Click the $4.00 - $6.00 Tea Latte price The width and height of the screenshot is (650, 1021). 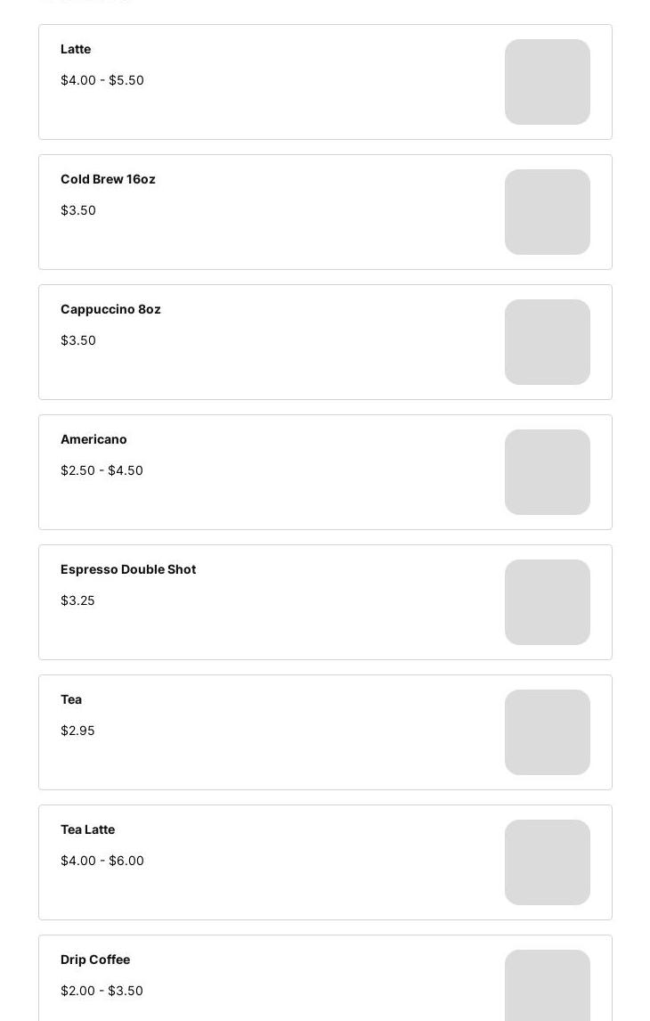pos(102,861)
